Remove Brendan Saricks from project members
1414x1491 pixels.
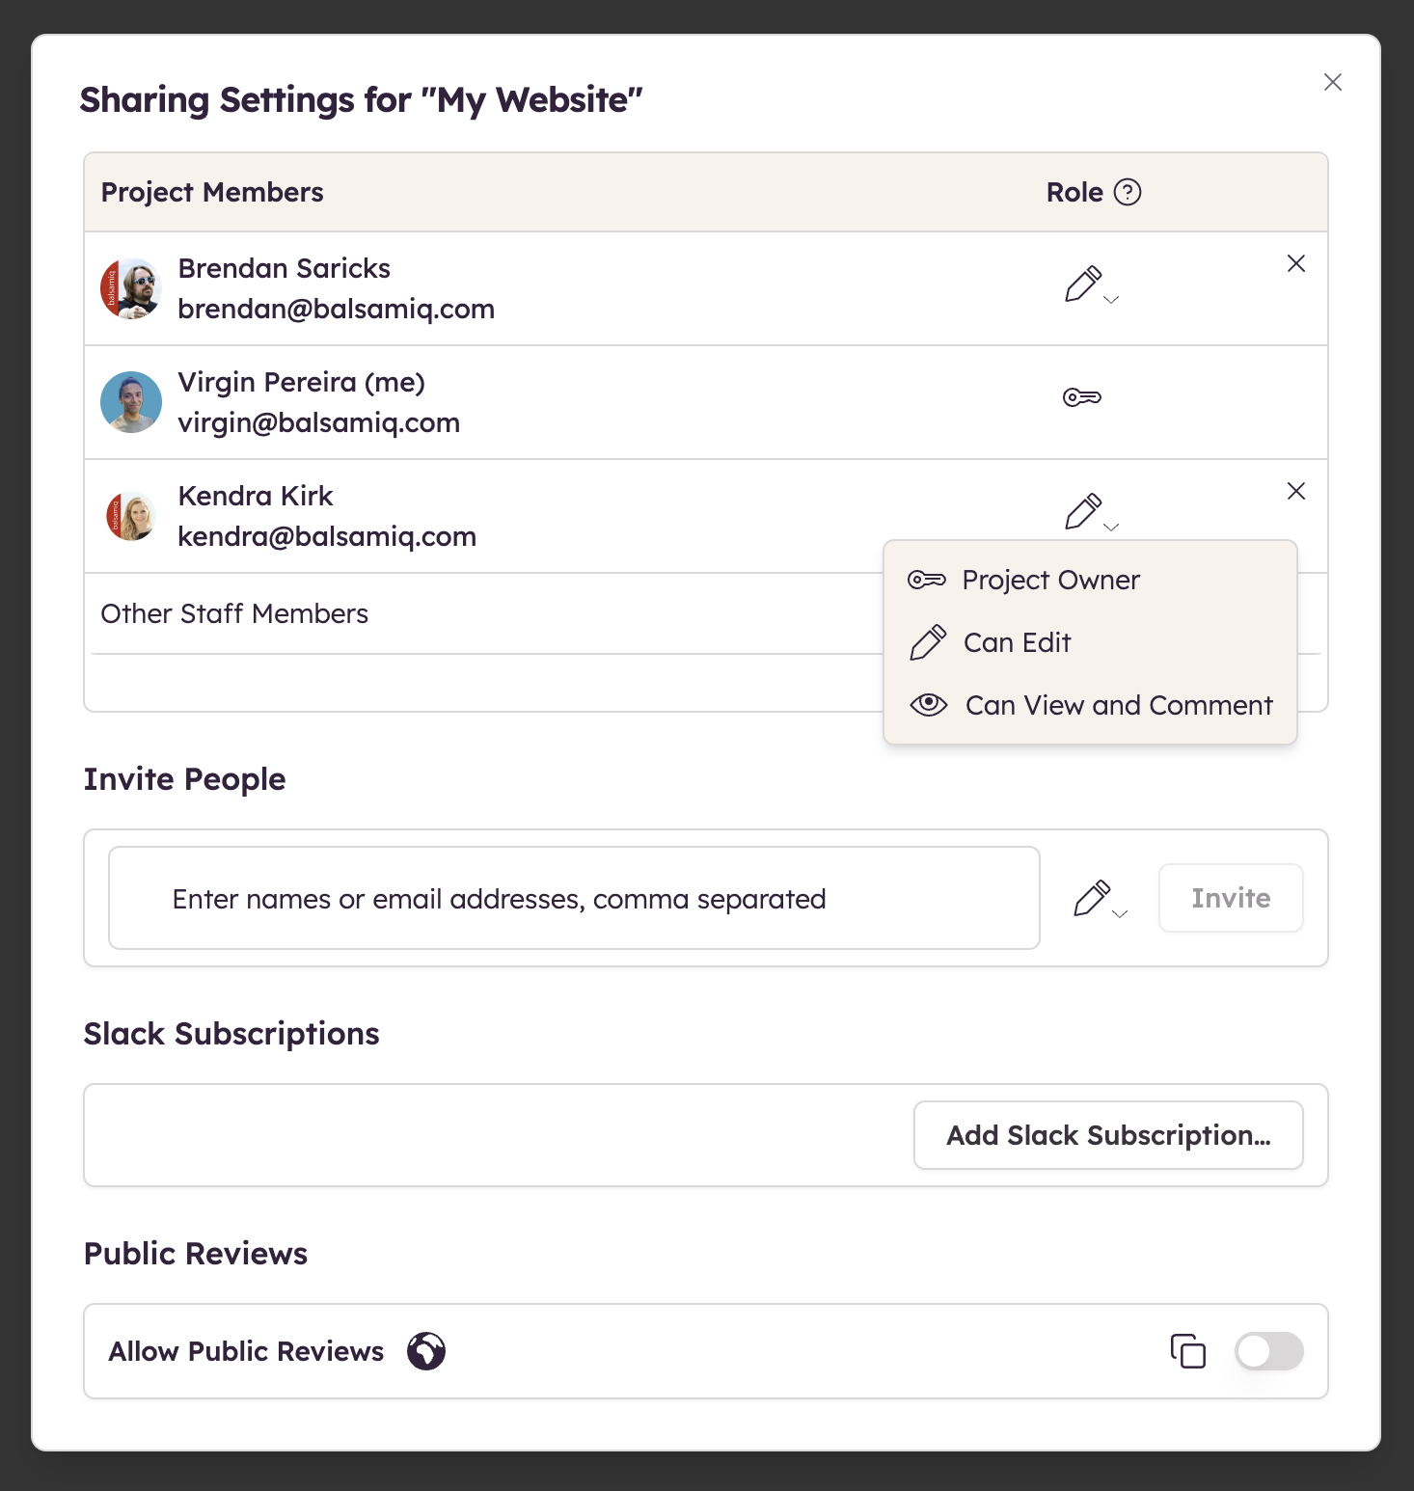pyautogui.click(x=1295, y=264)
